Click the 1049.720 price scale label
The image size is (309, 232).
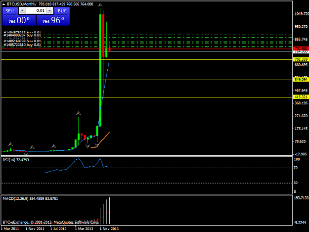click(301, 14)
